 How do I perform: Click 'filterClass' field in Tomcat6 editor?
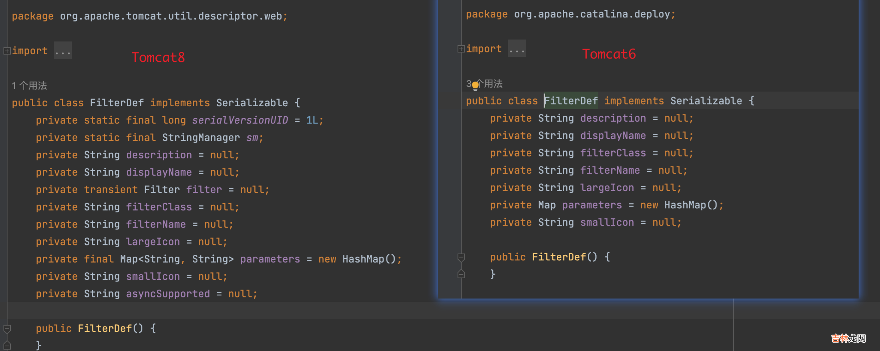(613, 153)
